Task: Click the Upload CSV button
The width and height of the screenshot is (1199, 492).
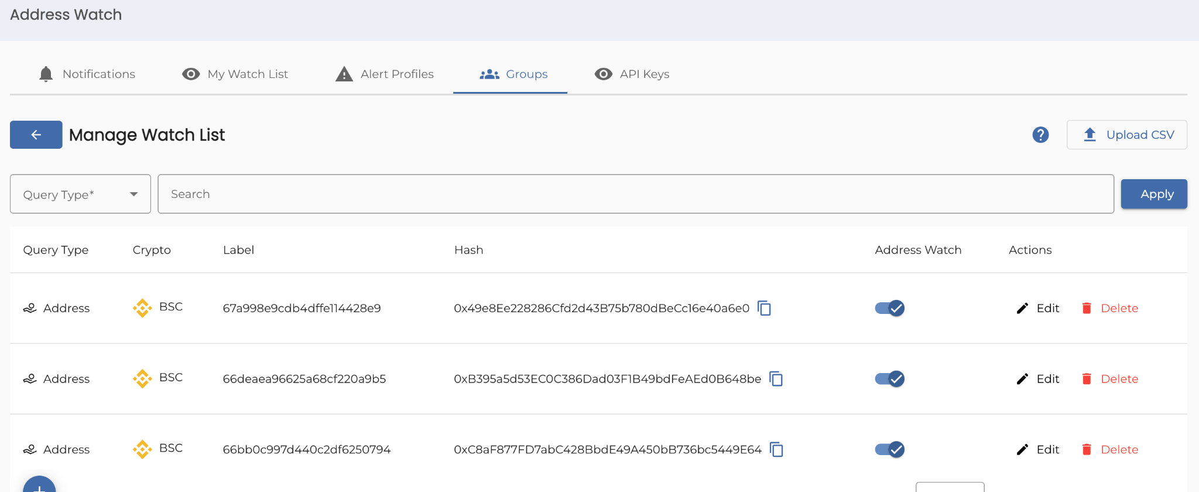Action: pyautogui.click(x=1127, y=135)
